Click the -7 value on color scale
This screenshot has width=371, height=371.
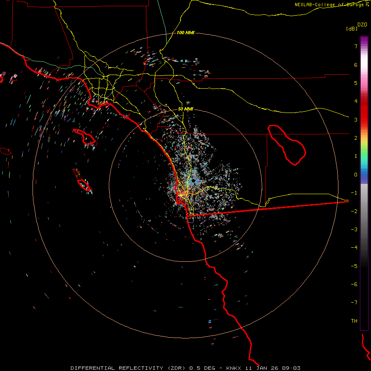click(354, 303)
